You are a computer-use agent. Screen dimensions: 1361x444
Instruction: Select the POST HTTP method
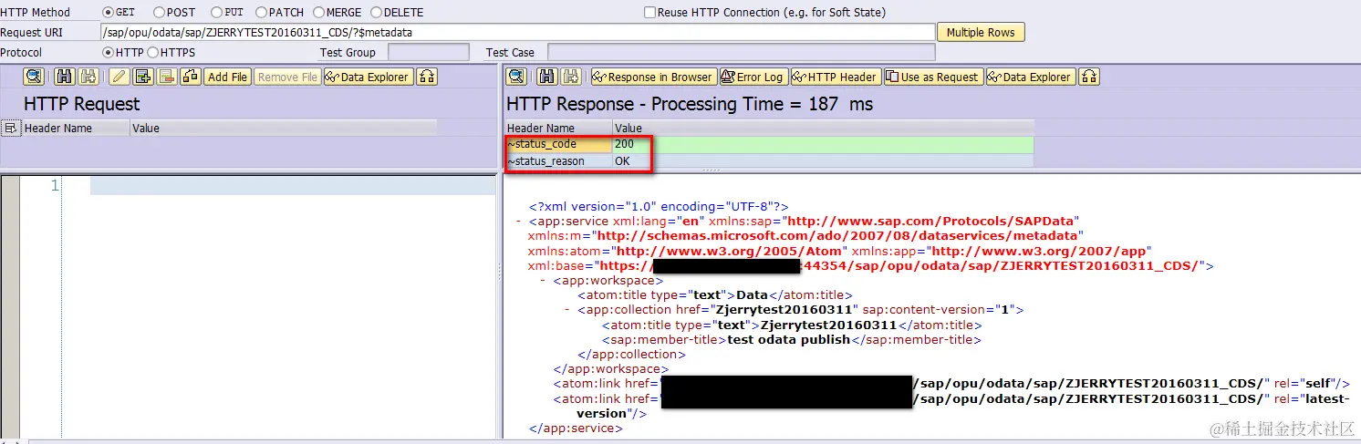pos(160,13)
